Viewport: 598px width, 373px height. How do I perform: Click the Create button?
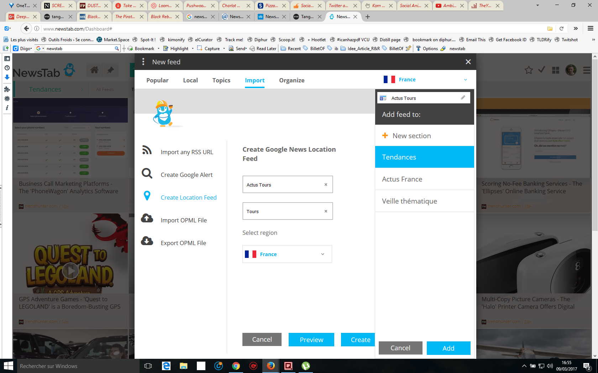(x=358, y=340)
